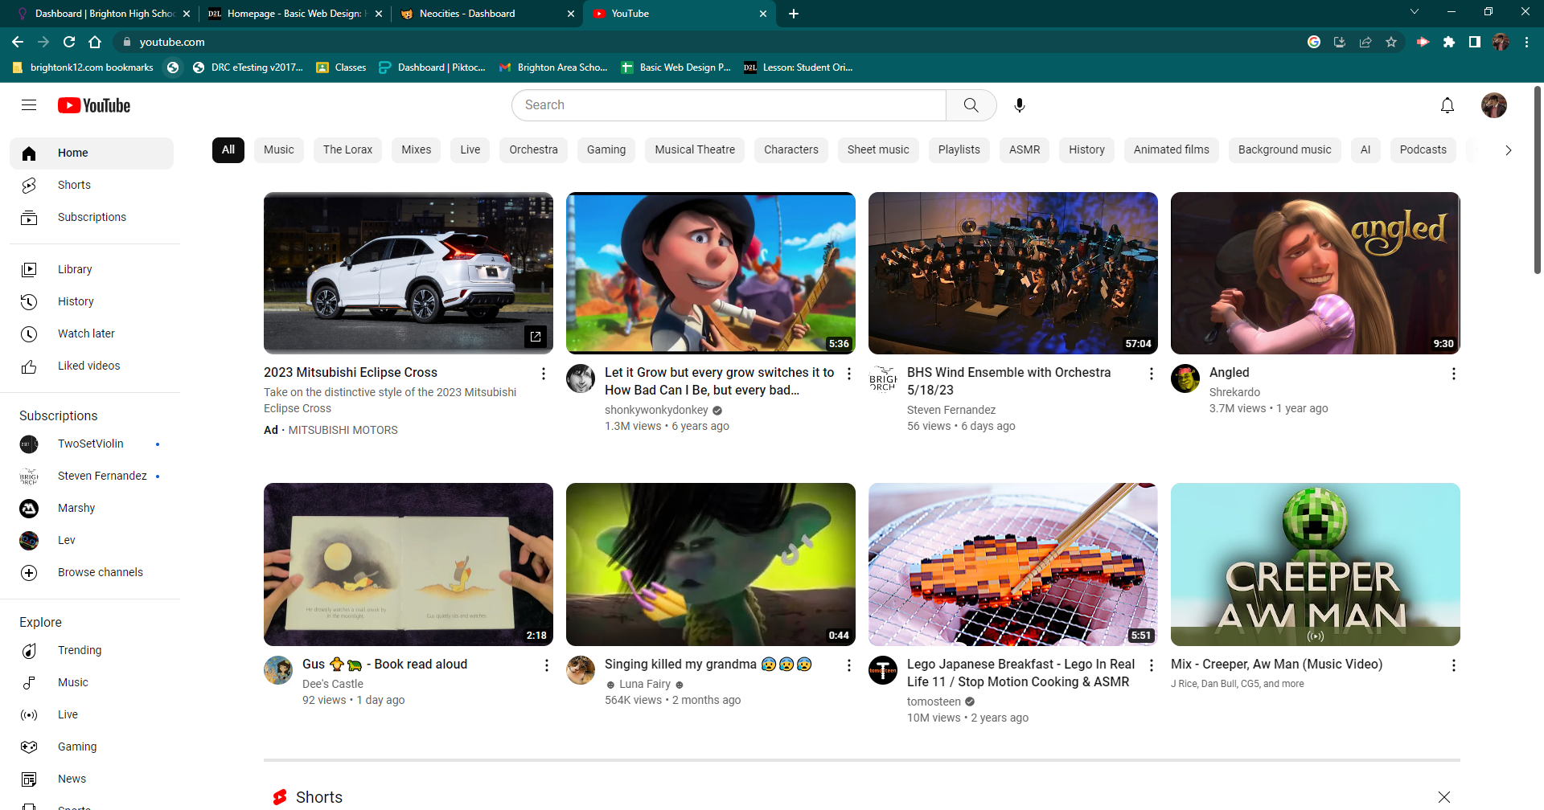Open the shonkywonkydonkey channel link

(656, 410)
